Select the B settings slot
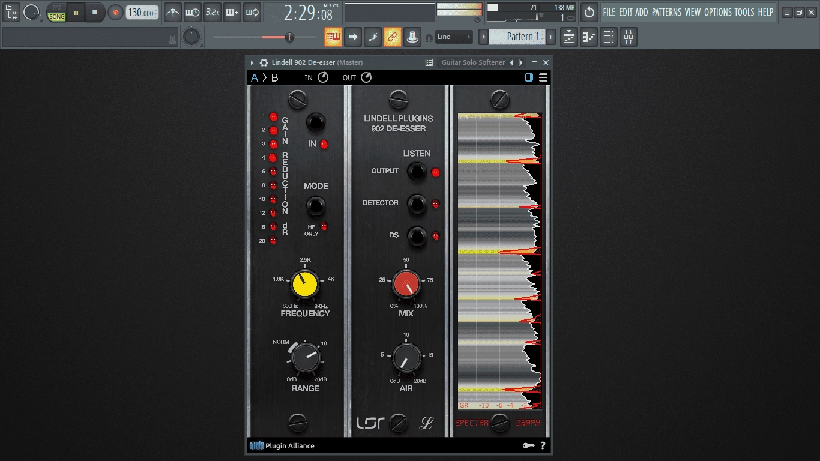This screenshot has width=820, height=461. (275, 77)
